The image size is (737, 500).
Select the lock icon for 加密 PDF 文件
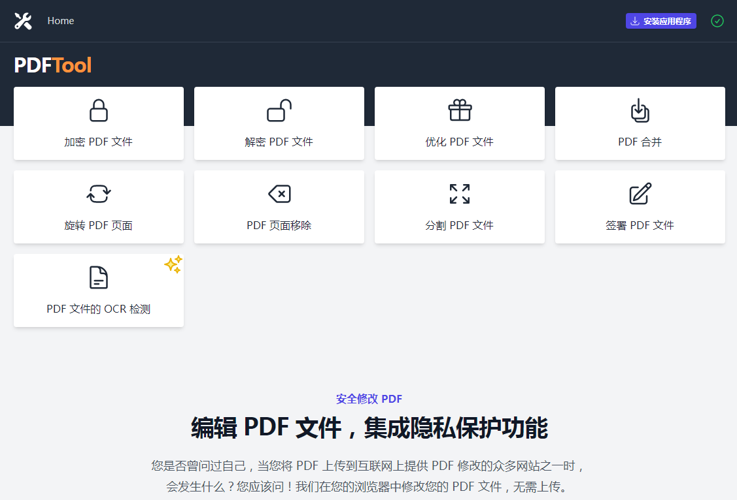(98, 110)
